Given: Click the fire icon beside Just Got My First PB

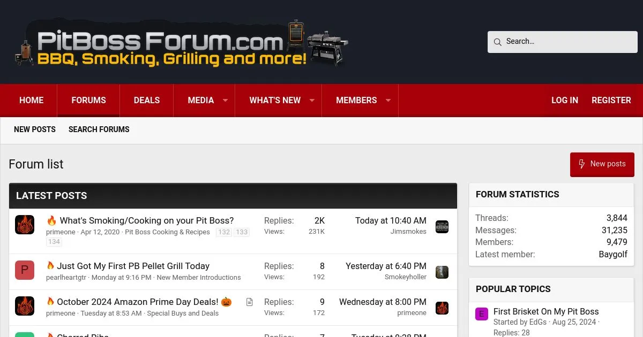Looking at the screenshot, I should 50,266.
